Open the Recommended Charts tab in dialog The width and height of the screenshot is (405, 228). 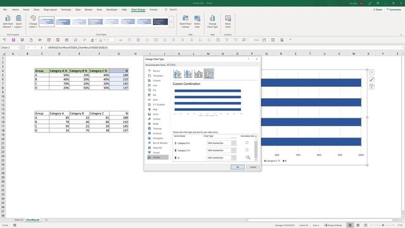pos(156,65)
